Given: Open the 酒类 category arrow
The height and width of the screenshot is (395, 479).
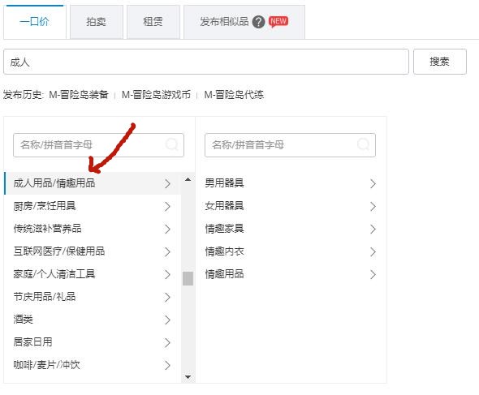Looking at the screenshot, I should click(x=167, y=320).
